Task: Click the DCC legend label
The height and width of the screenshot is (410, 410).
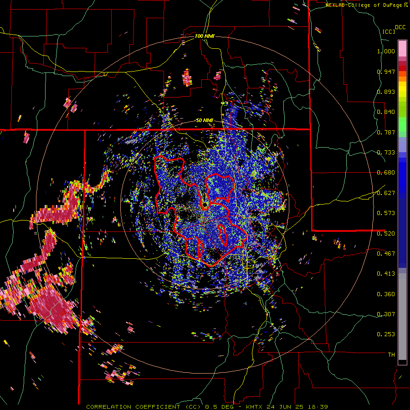Action: (x=400, y=27)
